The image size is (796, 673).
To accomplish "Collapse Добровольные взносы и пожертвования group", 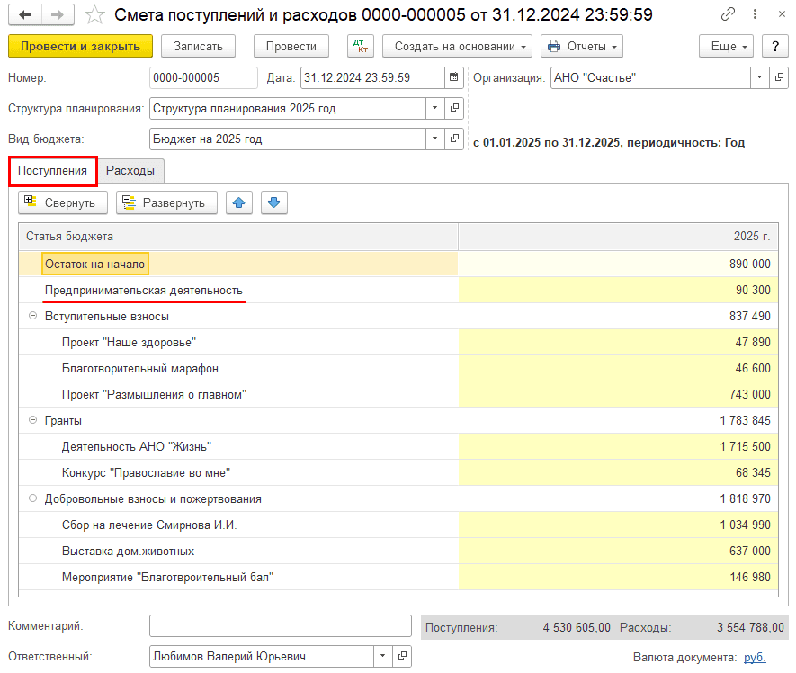I will pyautogui.click(x=33, y=498).
